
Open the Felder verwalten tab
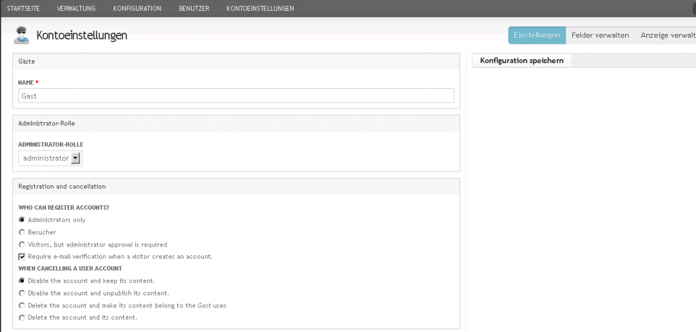pyautogui.click(x=600, y=35)
